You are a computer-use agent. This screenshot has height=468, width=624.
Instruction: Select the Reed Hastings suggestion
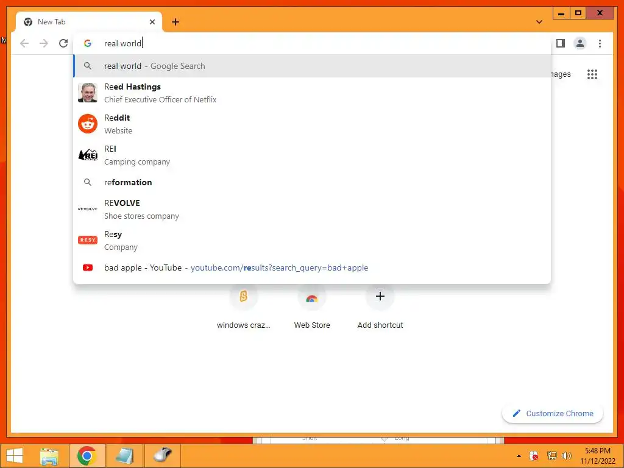[x=313, y=93]
